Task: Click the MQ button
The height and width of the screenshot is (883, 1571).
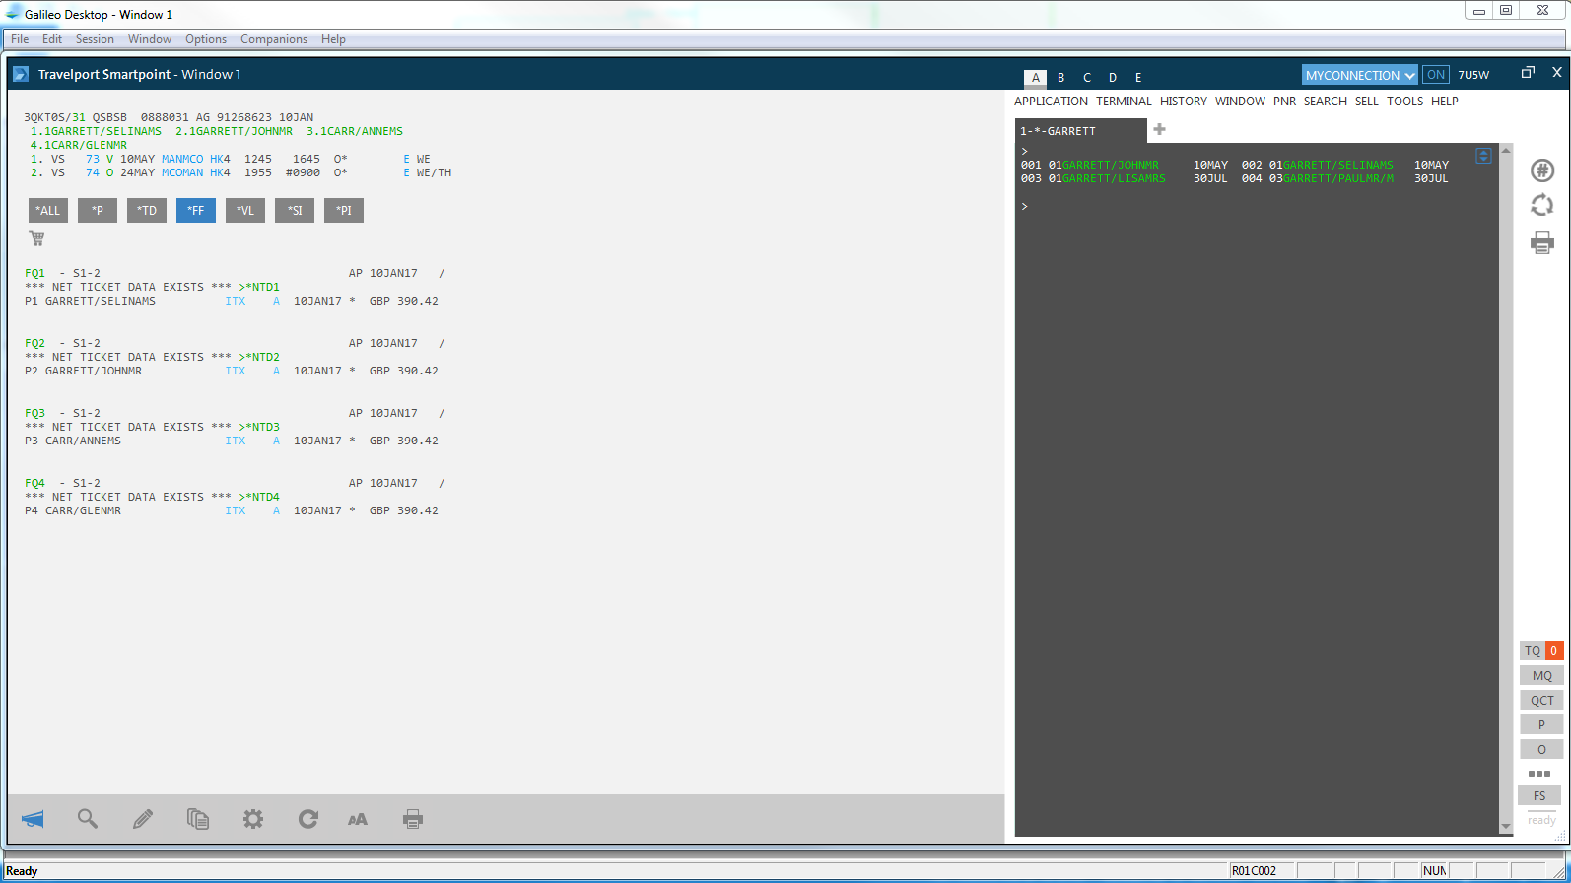Action: point(1541,675)
